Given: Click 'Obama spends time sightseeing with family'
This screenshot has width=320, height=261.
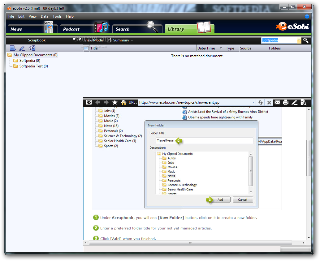Looking at the screenshot, I should [x=220, y=117].
